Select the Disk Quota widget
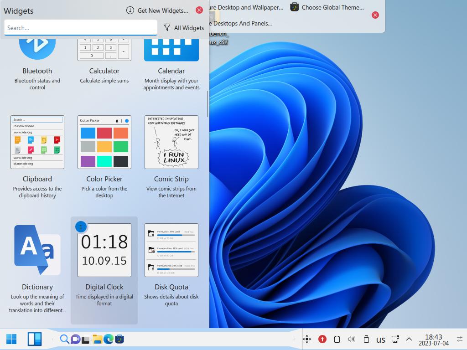Image resolution: width=467 pixels, height=350 pixels. click(171, 250)
